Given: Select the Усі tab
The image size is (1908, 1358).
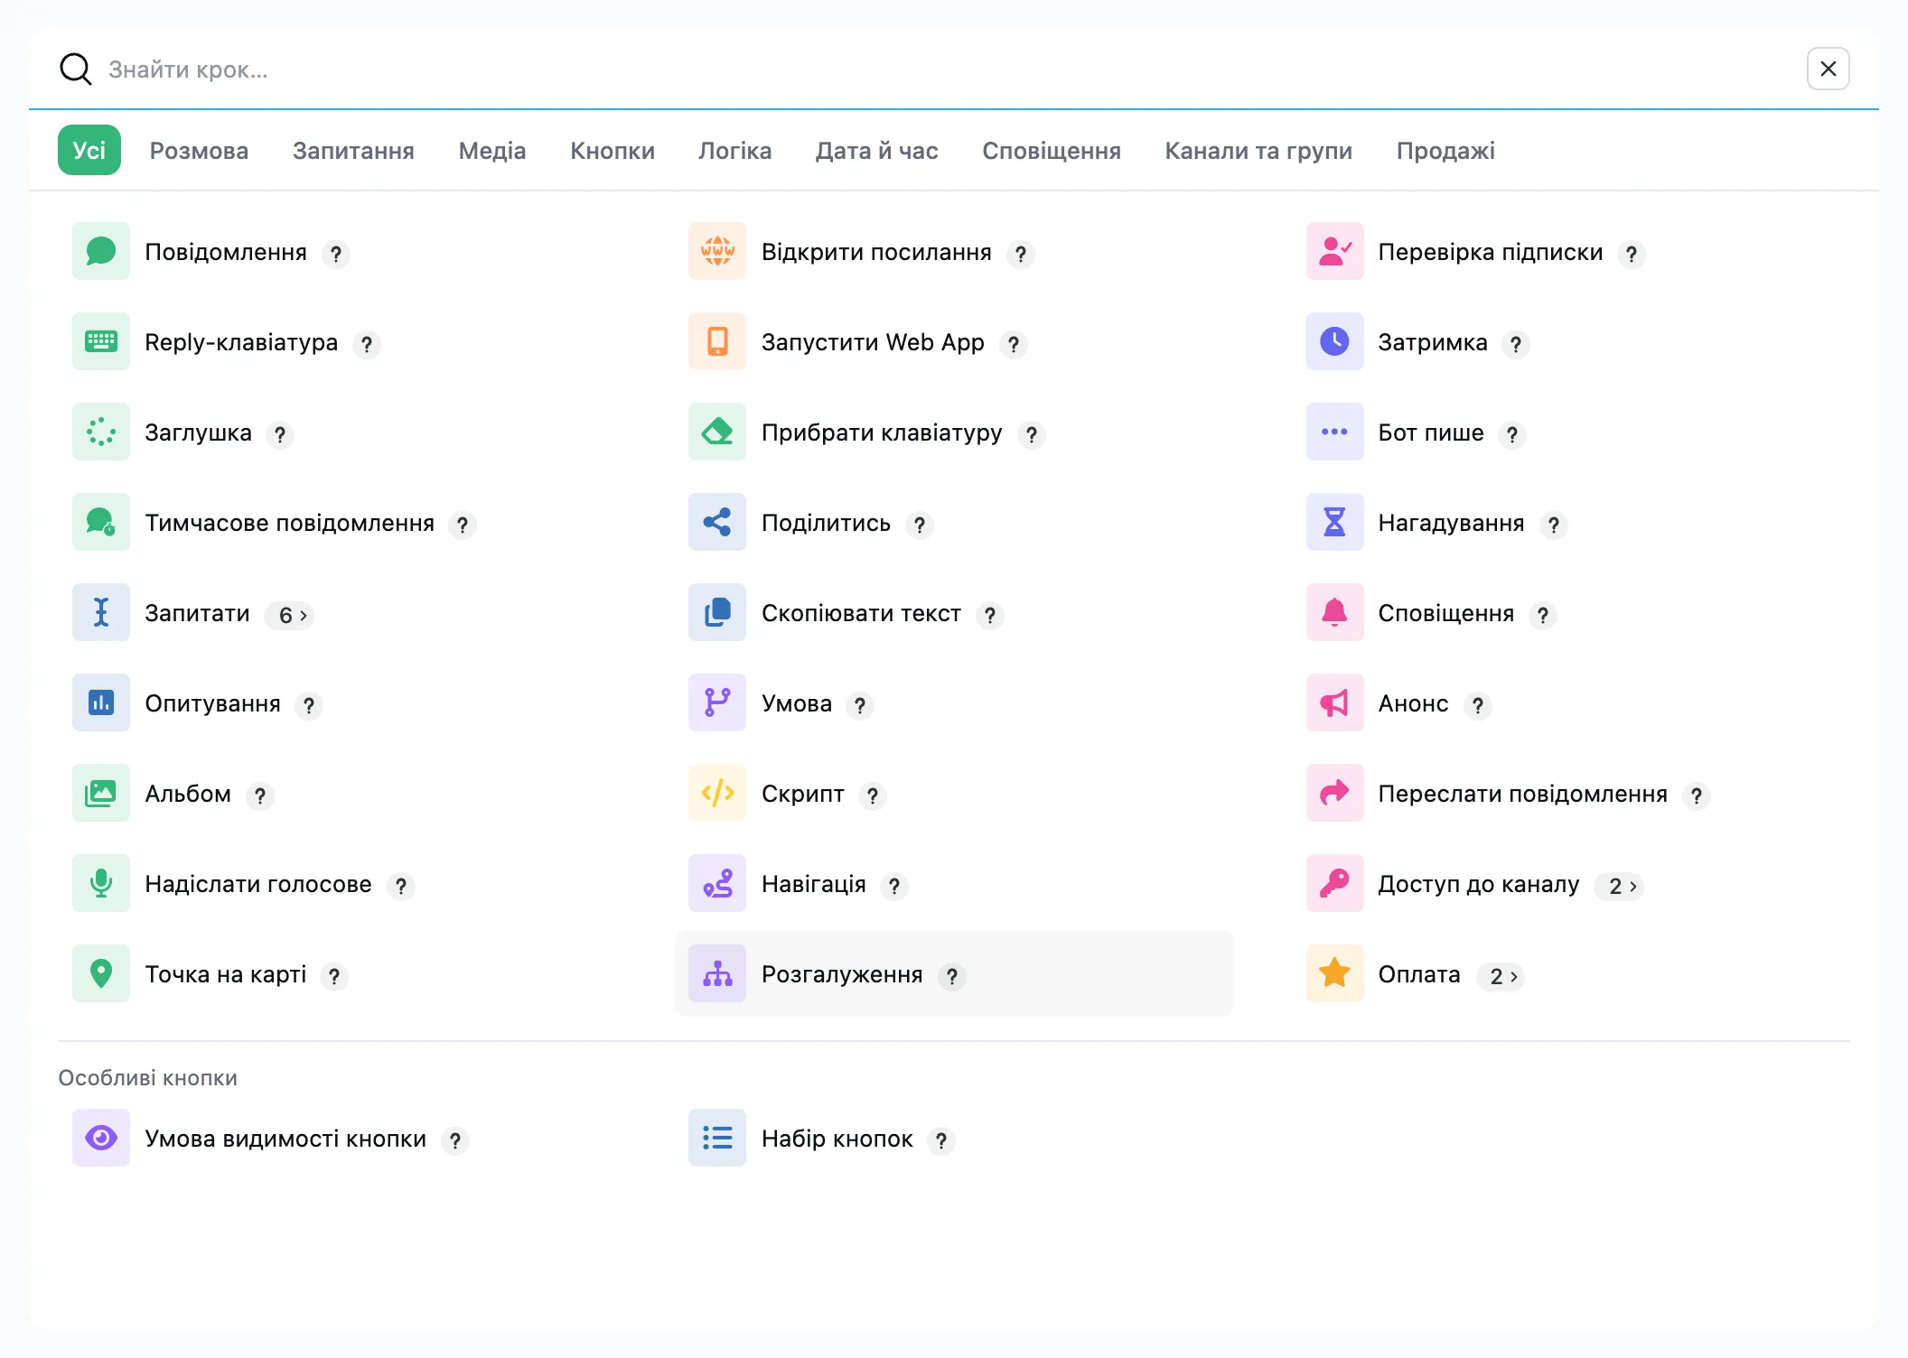Looking at the screenshot, I should click(89, 150).
